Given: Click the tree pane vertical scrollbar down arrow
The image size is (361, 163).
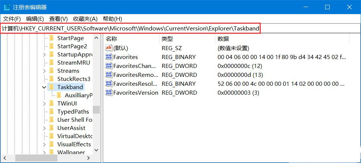Looking at the screenshot, I should tap(96, 150).
